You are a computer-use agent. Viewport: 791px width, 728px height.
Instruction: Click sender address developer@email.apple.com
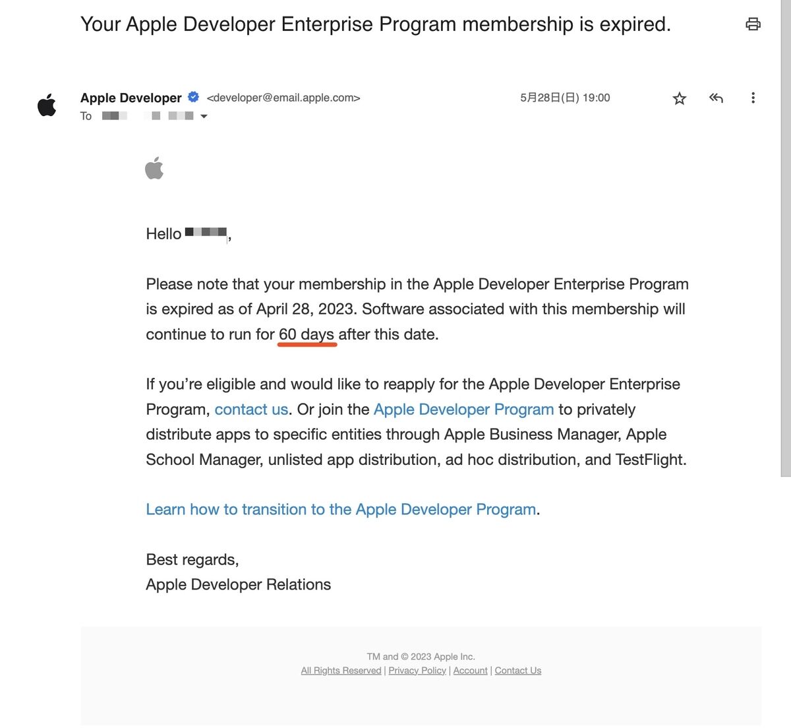click(x=283, y=98)
